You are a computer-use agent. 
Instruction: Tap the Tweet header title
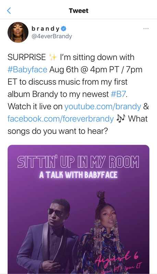click(x=78, y=11)
